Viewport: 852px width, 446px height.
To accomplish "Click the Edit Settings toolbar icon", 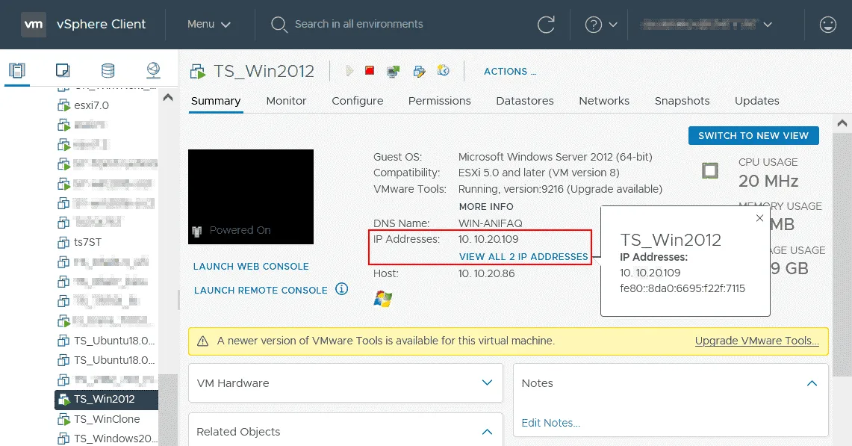I will pyautogui.click(x=419, y=71).
